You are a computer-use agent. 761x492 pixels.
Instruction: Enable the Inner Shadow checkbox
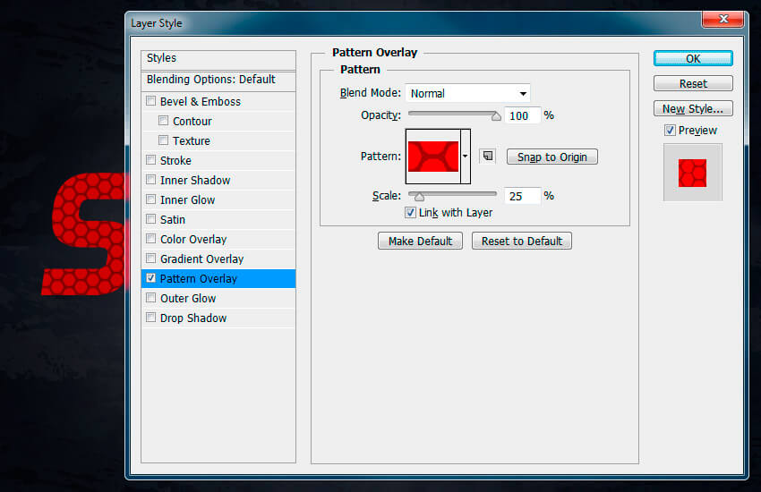click(151, 179)
